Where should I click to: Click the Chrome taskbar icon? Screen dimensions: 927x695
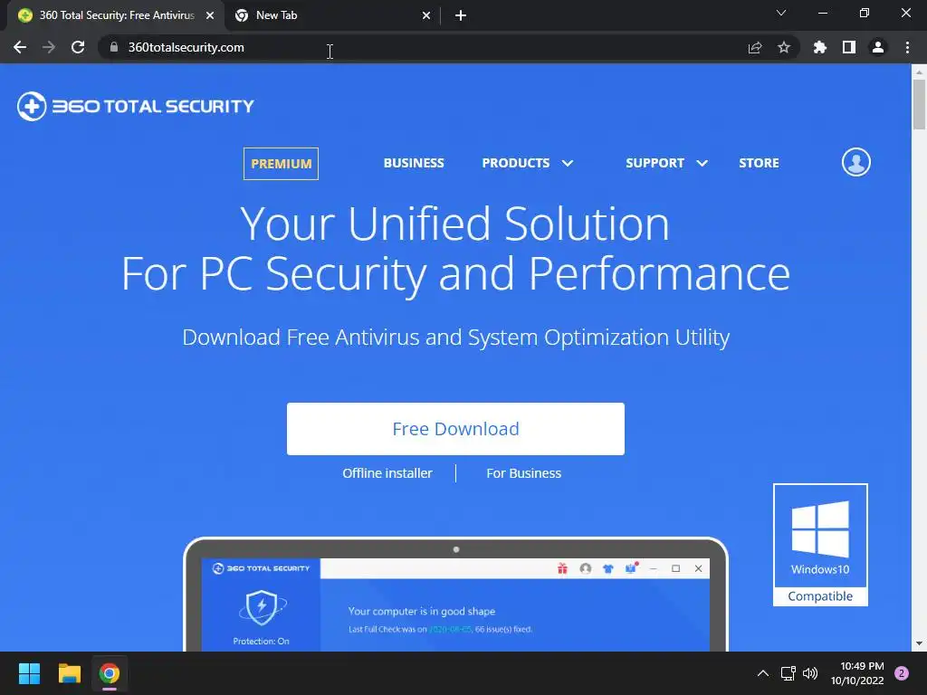point(110,673)
